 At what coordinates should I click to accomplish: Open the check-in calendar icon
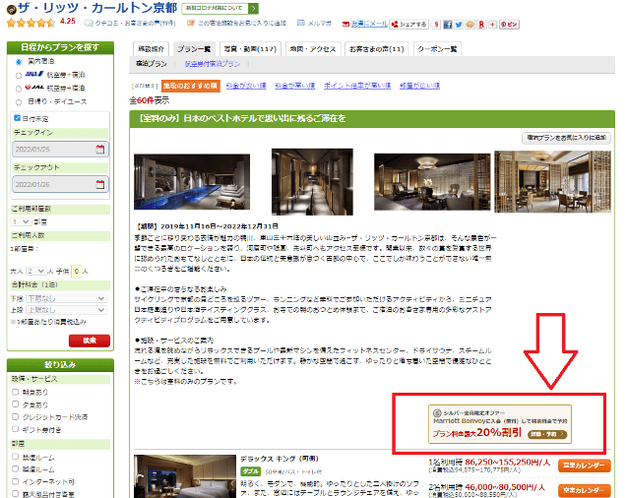pyautogui.click(x=99, y=150)
